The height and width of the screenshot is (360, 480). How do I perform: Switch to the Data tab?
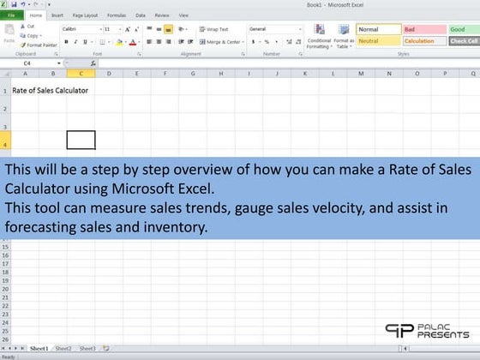point(141,15)
